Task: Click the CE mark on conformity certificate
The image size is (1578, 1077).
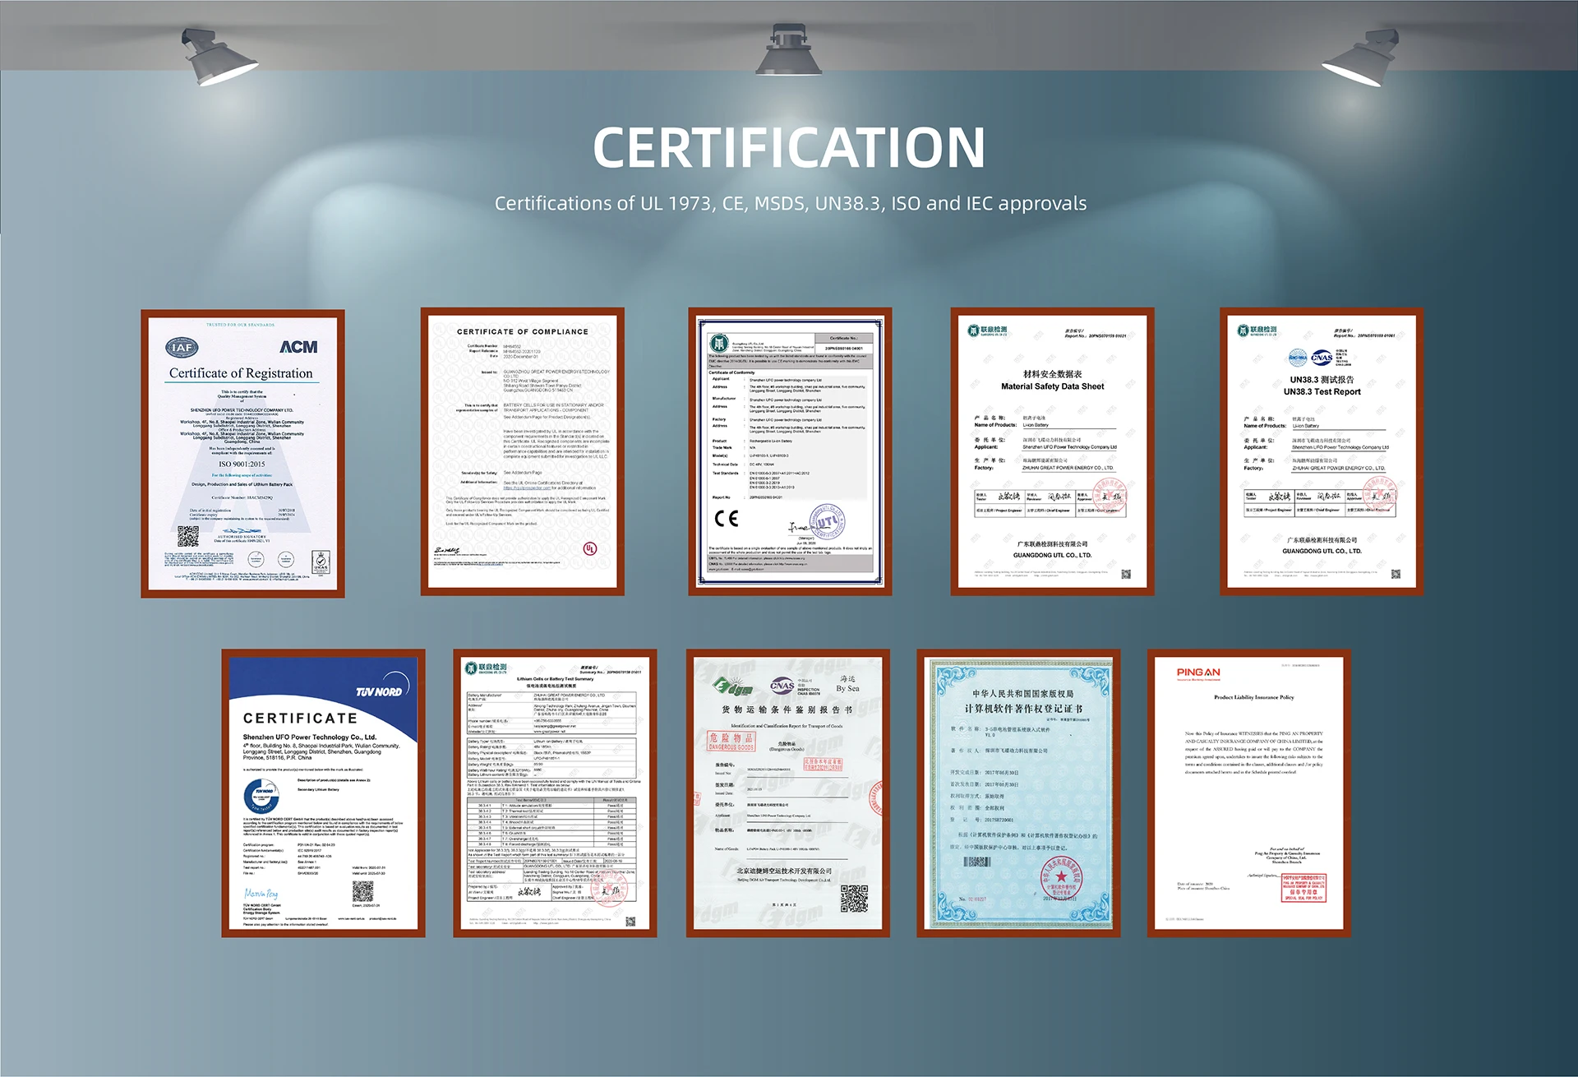Action: coord(727,519)
